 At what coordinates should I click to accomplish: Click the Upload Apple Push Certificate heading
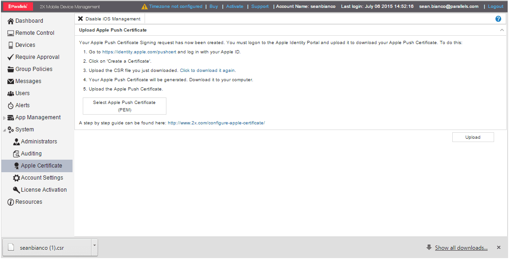click(x=113, y=30)
